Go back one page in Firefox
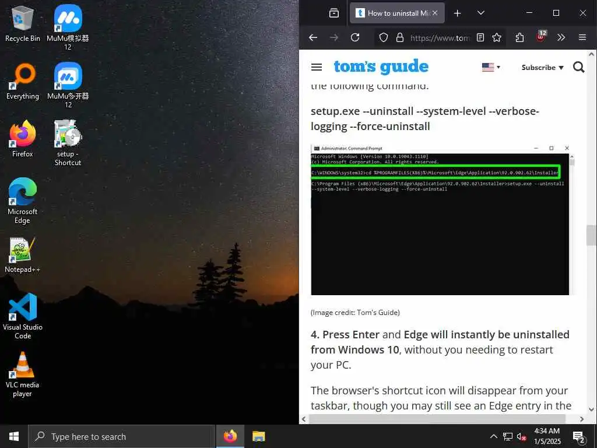 (x=313, y=37)
